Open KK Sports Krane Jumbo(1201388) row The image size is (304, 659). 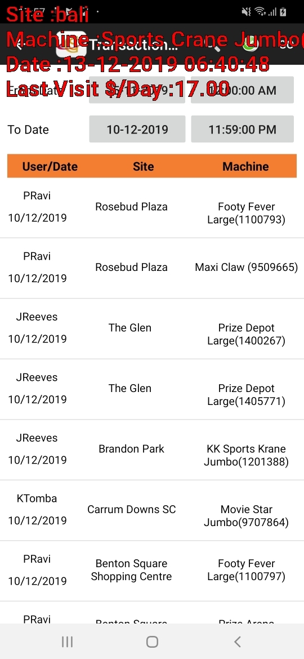tap(152, 449)
